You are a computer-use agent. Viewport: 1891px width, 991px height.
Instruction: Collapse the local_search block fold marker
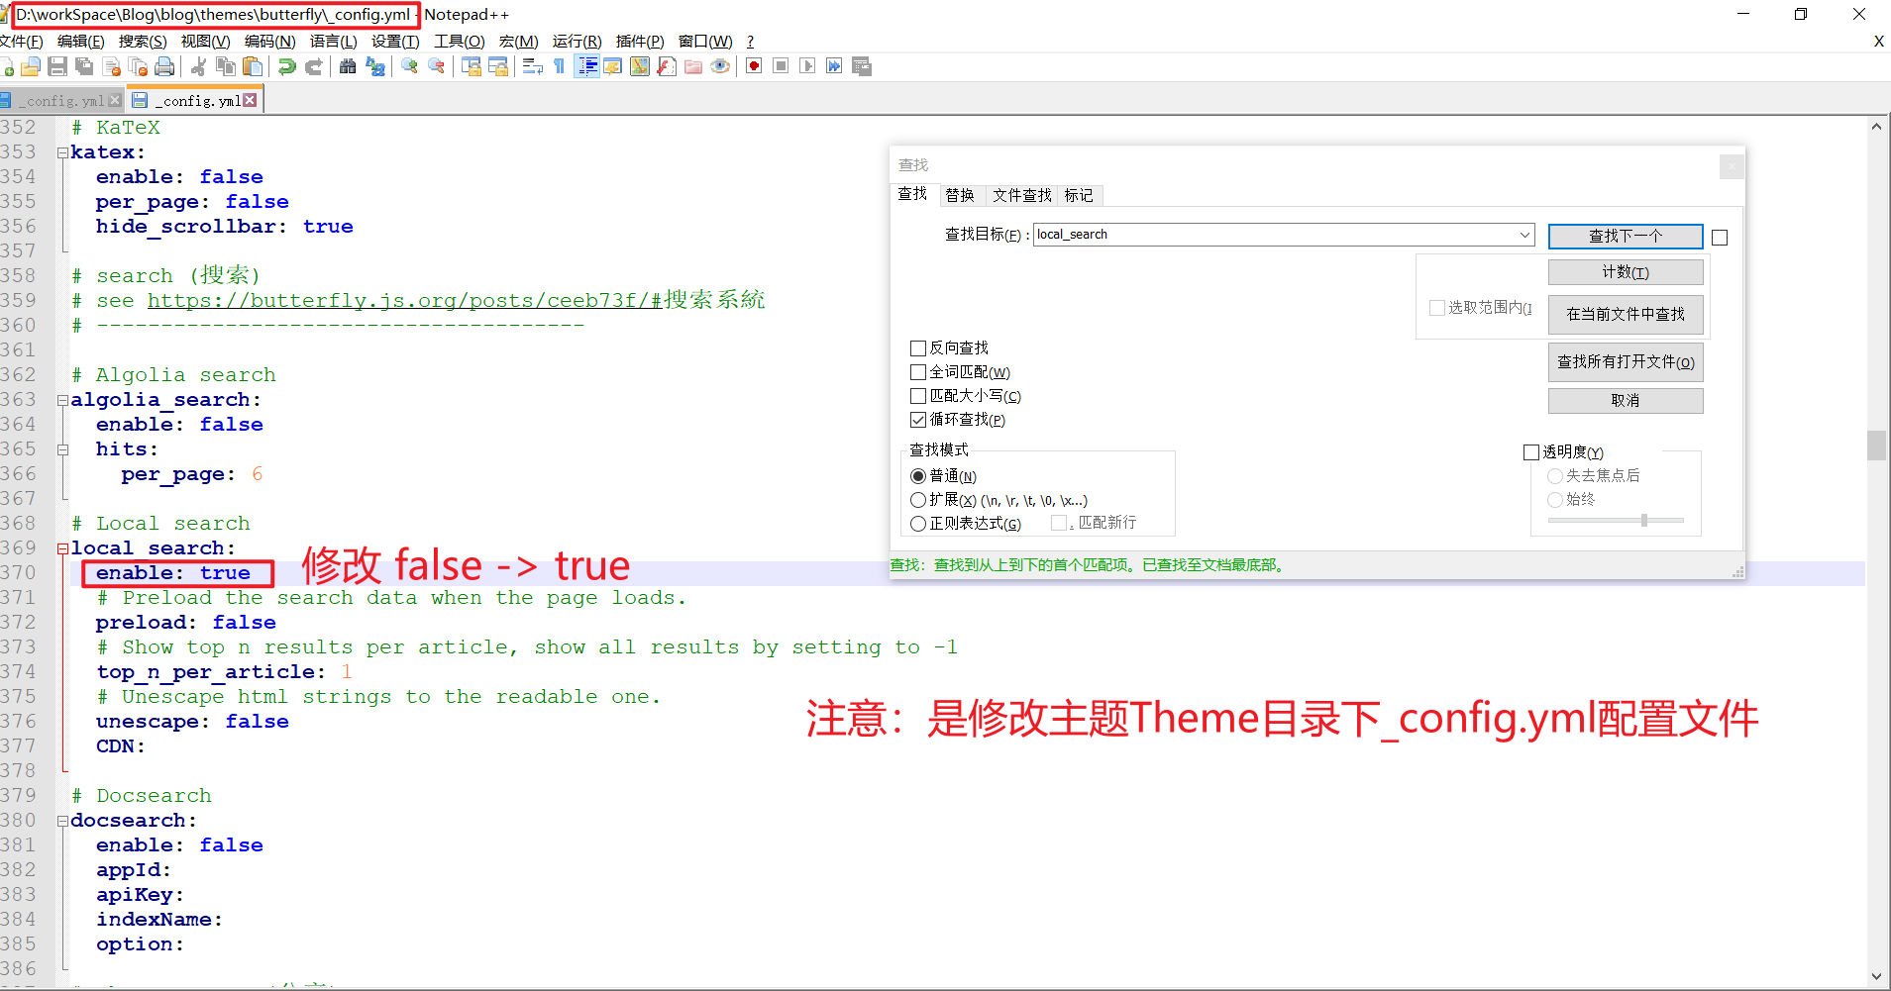point(62,548)
